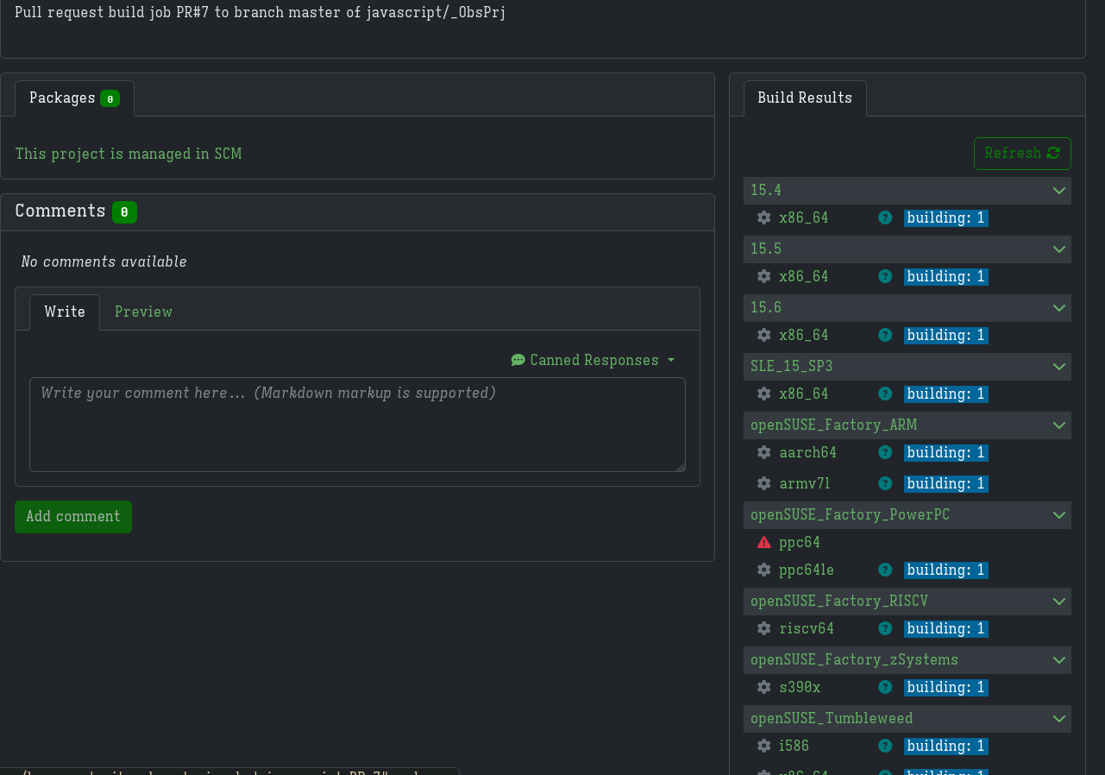This screenshot has height=775, width=1105.
Task: Open the ppc64 architecture link
Action: (x=800, y=542)
